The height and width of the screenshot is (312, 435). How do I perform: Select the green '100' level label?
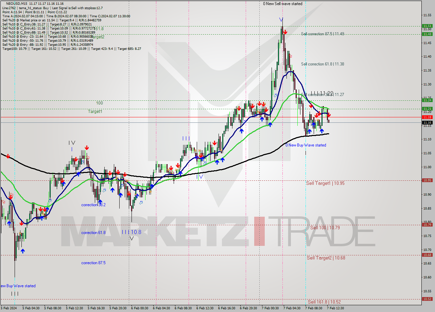click(99, 103)
